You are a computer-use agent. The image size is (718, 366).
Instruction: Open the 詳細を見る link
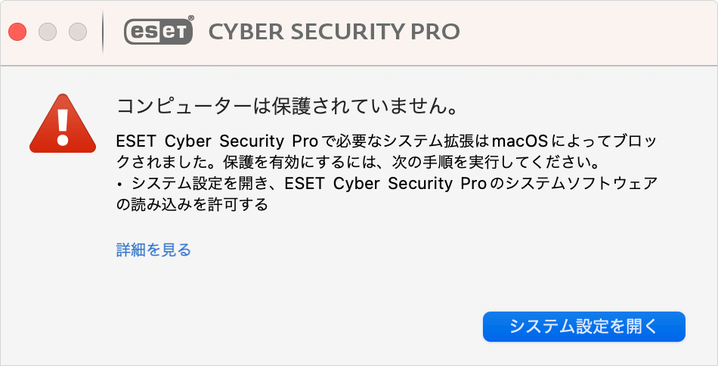click(153, 250)
